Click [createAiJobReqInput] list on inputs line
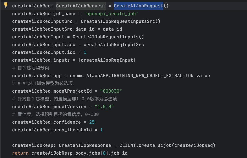 [107, 60]
